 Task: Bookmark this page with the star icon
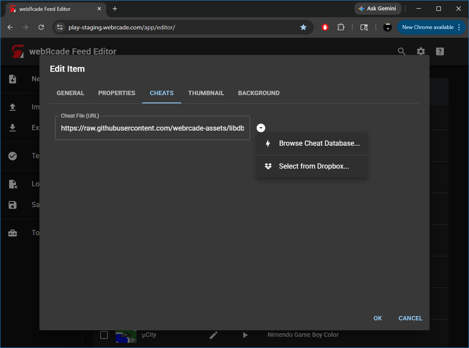303,27
